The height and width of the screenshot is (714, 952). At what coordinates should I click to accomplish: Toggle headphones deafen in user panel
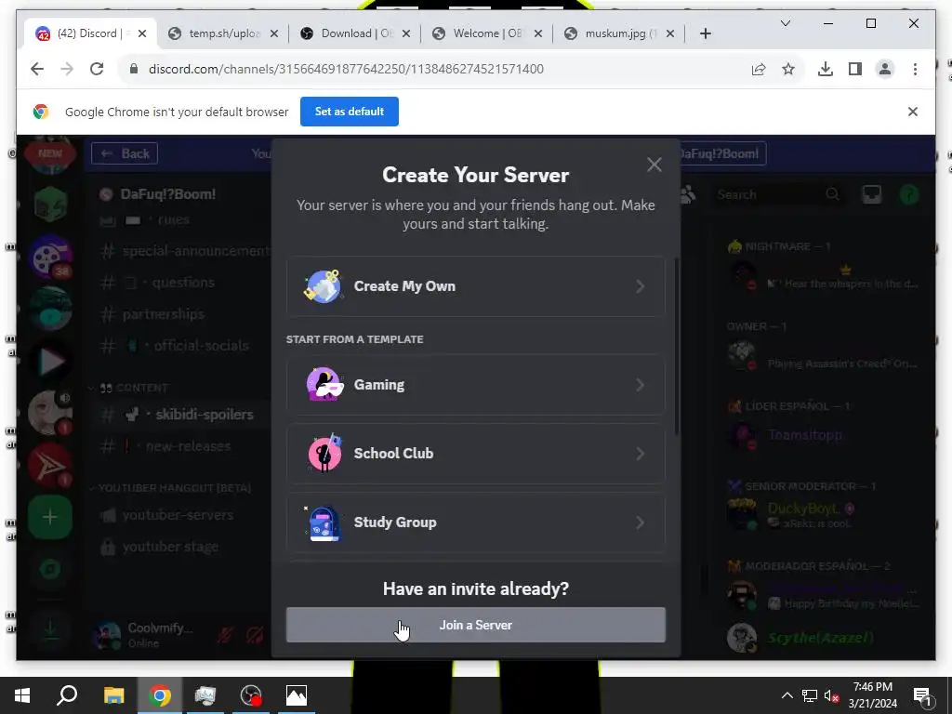255,635
